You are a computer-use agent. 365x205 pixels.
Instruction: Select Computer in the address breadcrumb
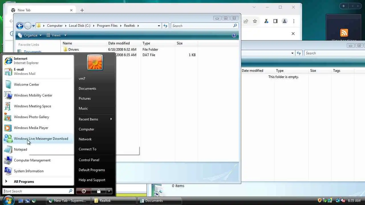click(x=55, y=26)
